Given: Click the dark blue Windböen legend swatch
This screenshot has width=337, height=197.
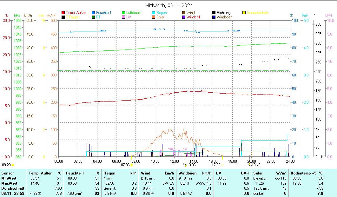Looking at the screenshot, I should (214, 17).
